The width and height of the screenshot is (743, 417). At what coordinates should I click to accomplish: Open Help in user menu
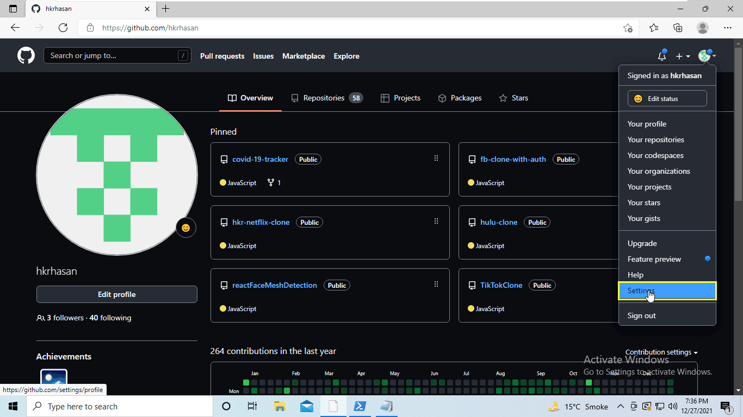coord(667,275)
